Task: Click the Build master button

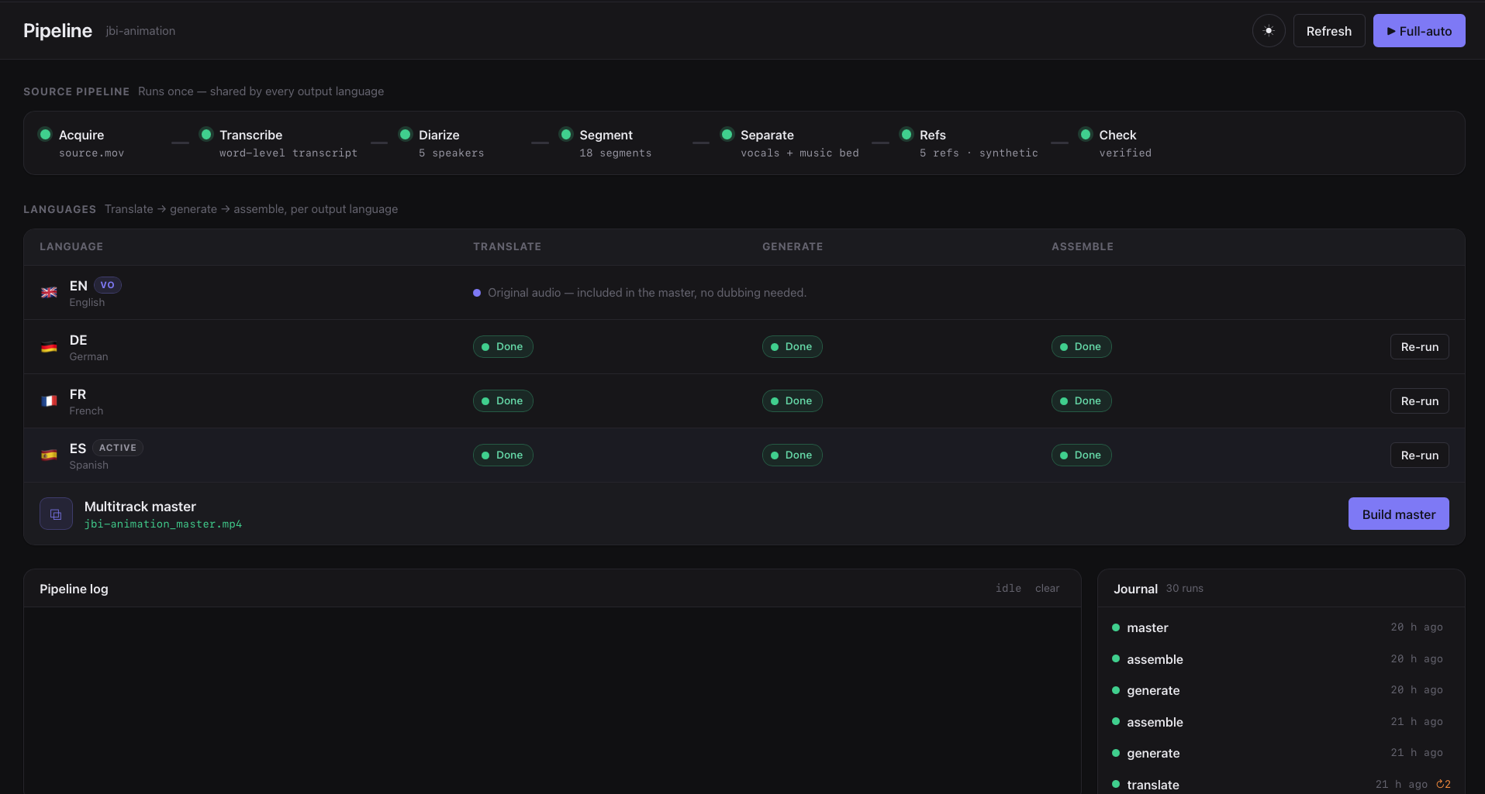Action: (x=1398, y=514)
